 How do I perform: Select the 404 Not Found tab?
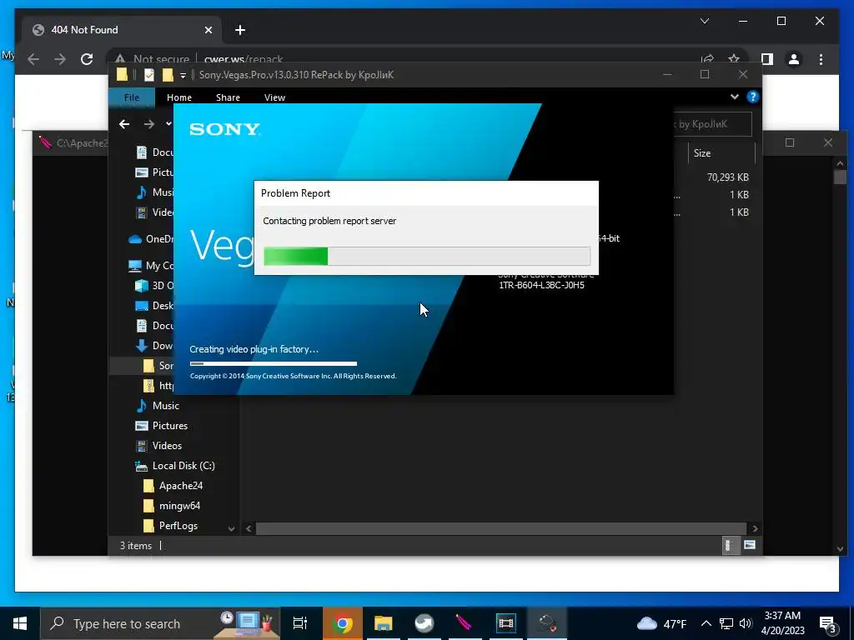pos(122,30)
